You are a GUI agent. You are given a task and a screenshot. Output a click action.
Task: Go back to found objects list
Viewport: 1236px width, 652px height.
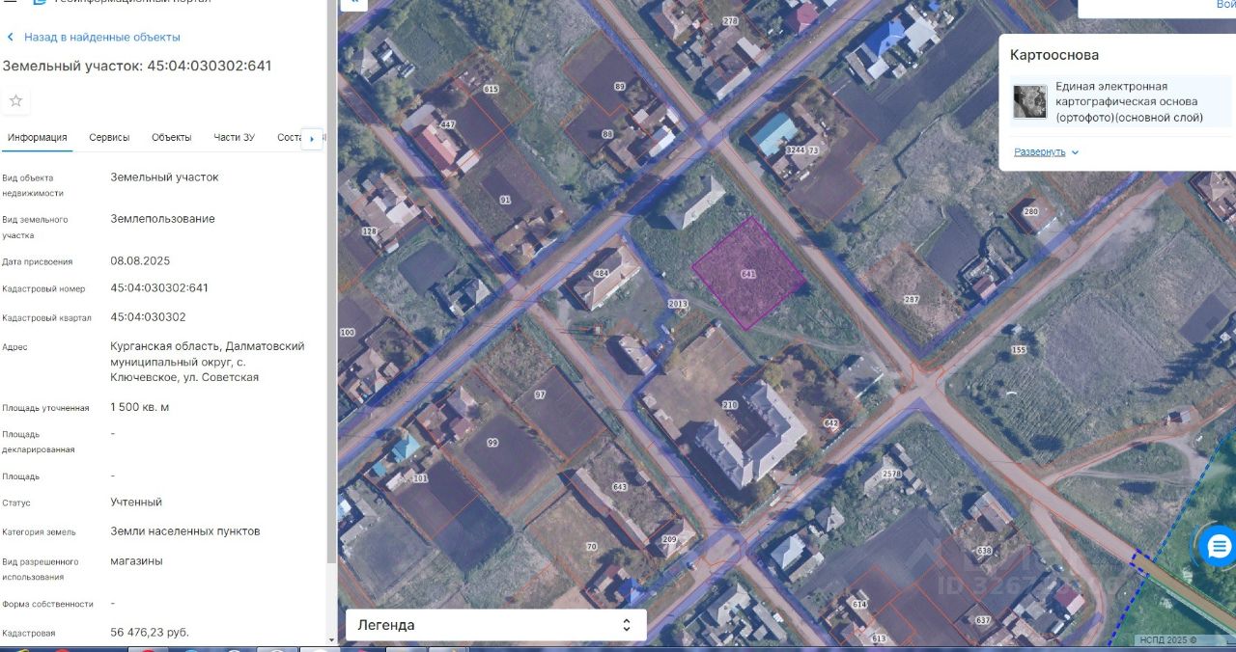[93, 37]
